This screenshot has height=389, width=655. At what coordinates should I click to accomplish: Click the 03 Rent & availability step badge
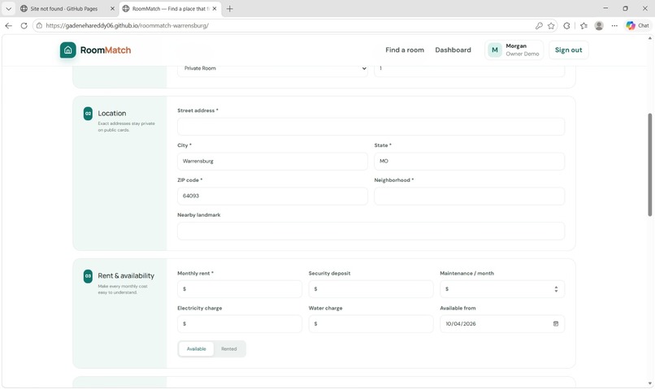pyautogui.click(x=88, y=276)
